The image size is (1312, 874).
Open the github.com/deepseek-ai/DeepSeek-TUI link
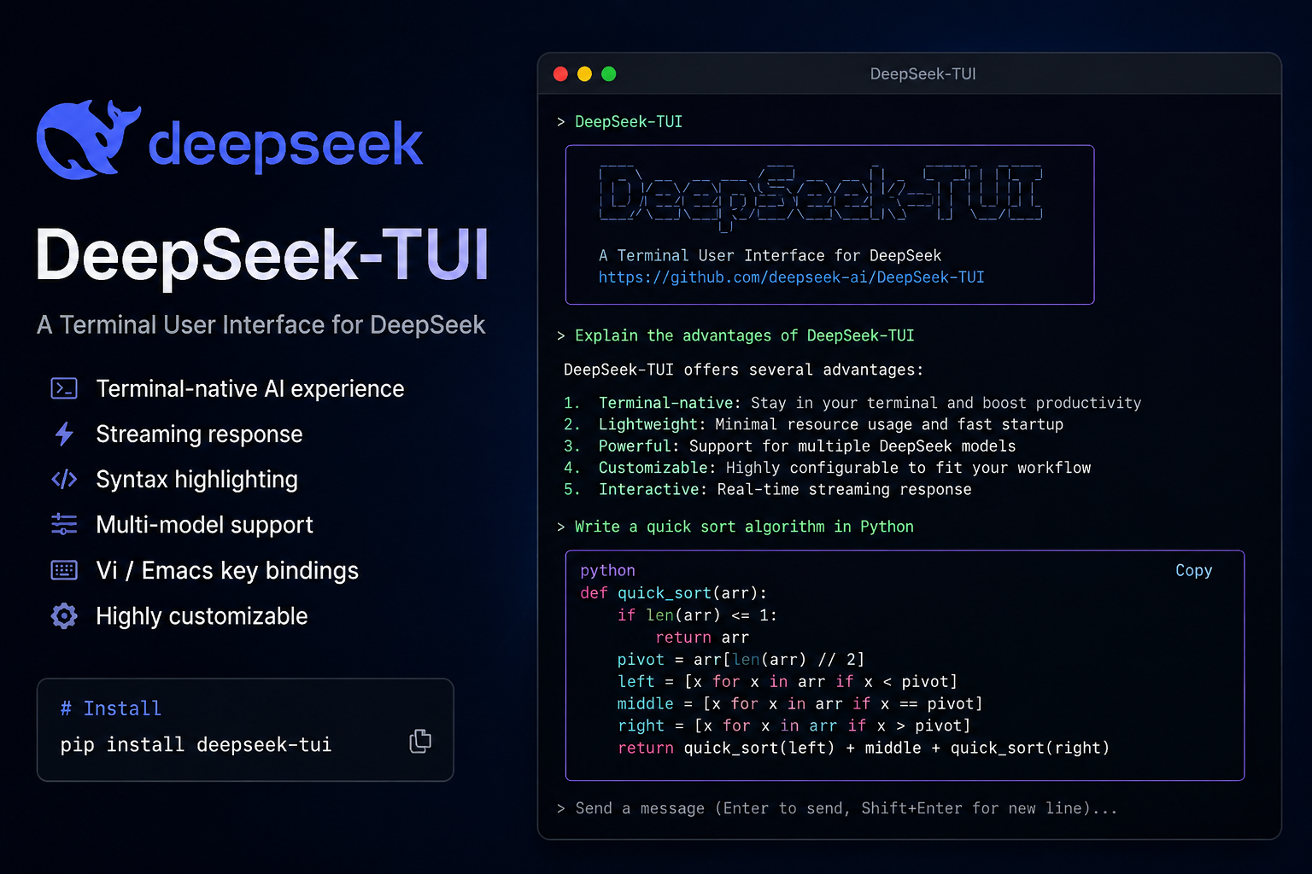791,277
